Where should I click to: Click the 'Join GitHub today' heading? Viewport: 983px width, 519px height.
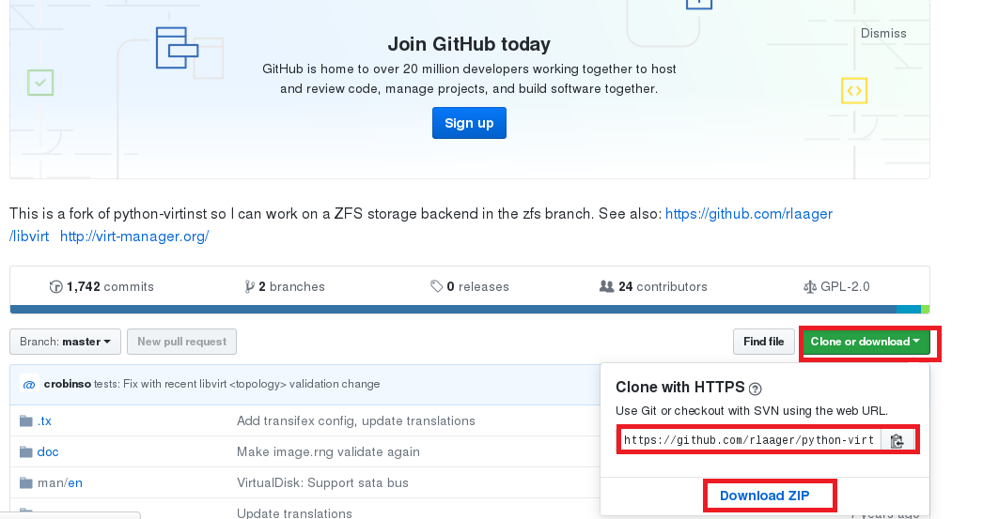(x=469, y=44)
